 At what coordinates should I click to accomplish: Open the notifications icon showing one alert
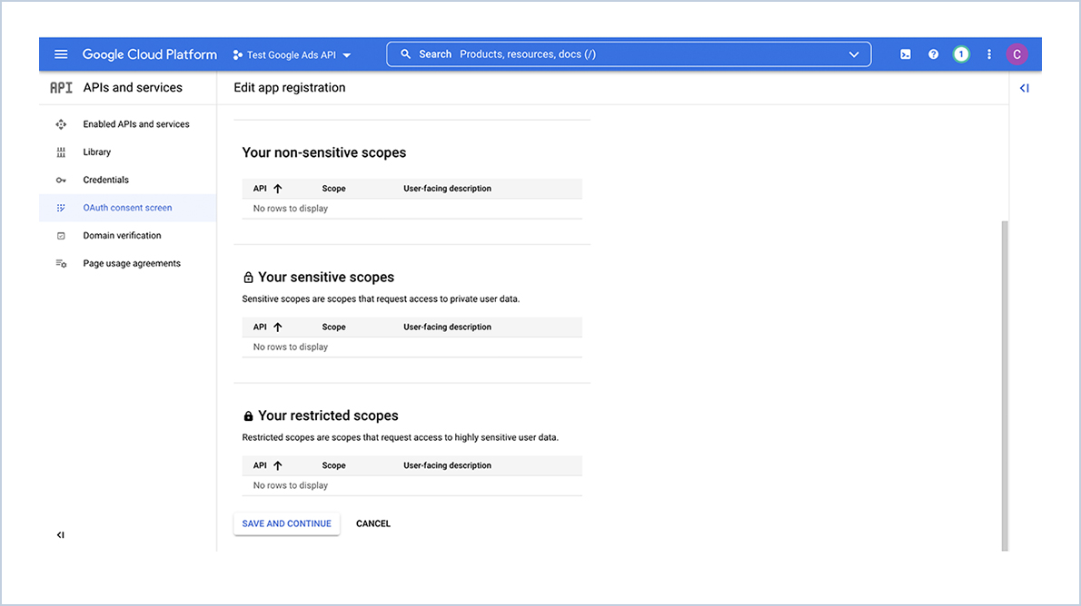coord(961,54)
